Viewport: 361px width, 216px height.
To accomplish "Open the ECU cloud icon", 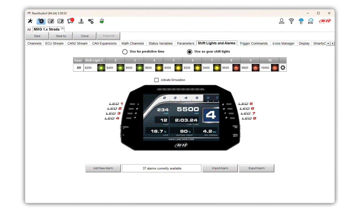I will (x=310, y=21).
